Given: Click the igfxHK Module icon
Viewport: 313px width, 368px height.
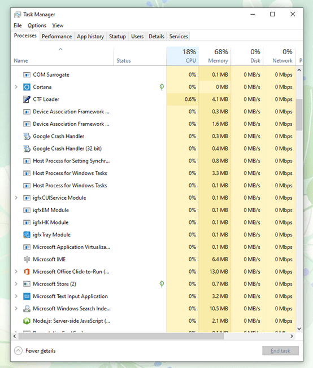Looking at the screenshot, I should [x=27, y=222].
